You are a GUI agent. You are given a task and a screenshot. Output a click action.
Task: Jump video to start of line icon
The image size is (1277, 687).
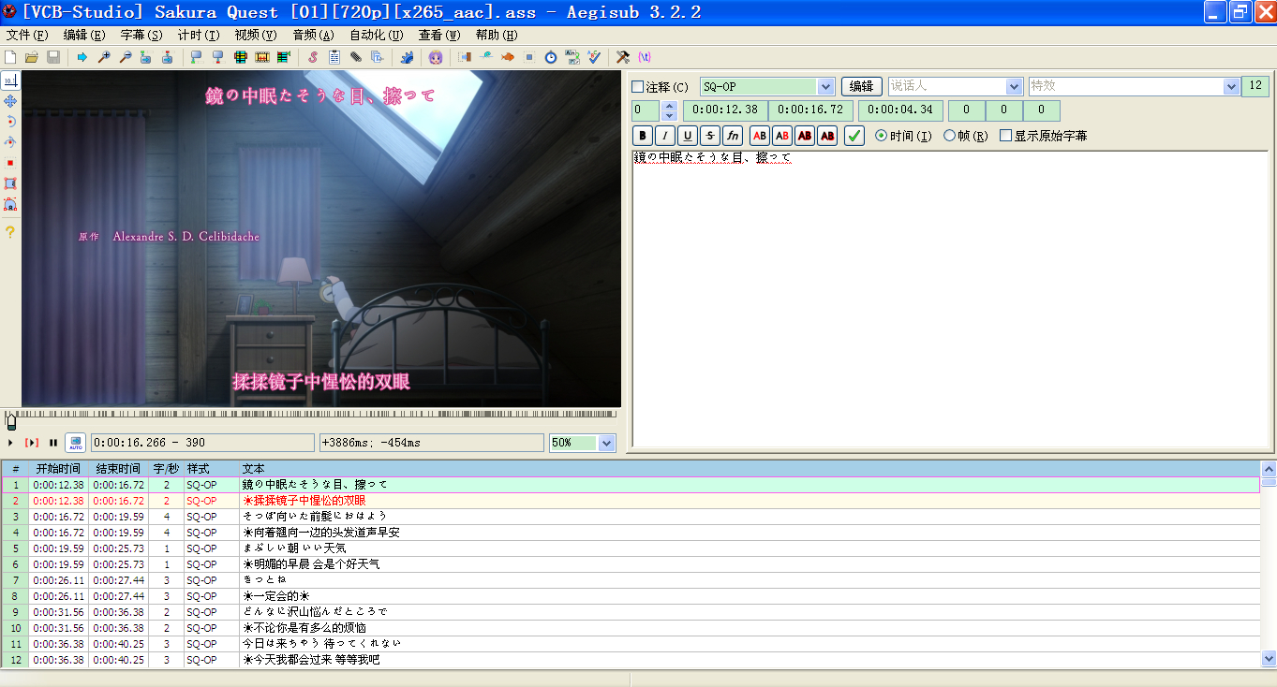pos(145,57)
